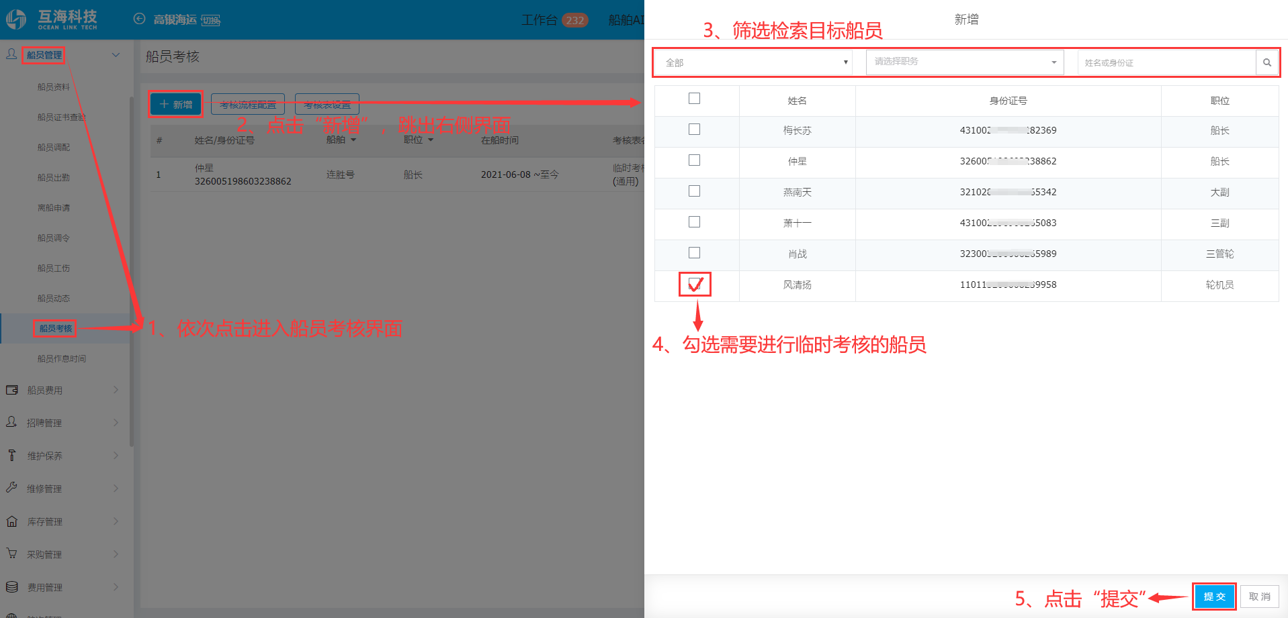Image resolution: width=1288 pixels, height=618 pixels.
Task: Click the 库存管理 warehouse icon
Action: coord(11,521)
